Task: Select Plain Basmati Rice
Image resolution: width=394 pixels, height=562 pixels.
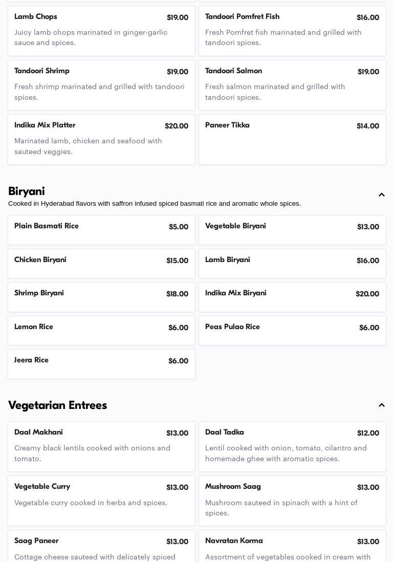Action: (101, 230)
